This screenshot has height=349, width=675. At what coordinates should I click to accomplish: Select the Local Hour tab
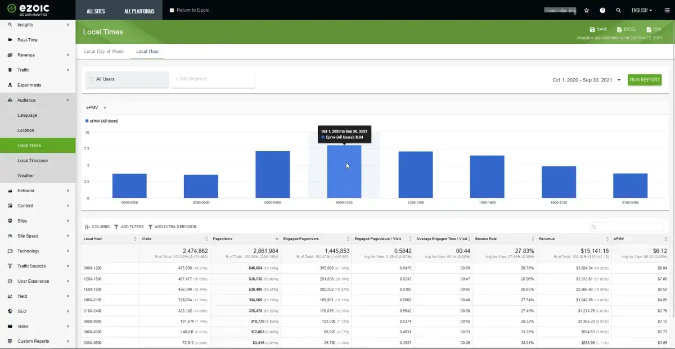[x=147, y=51]
